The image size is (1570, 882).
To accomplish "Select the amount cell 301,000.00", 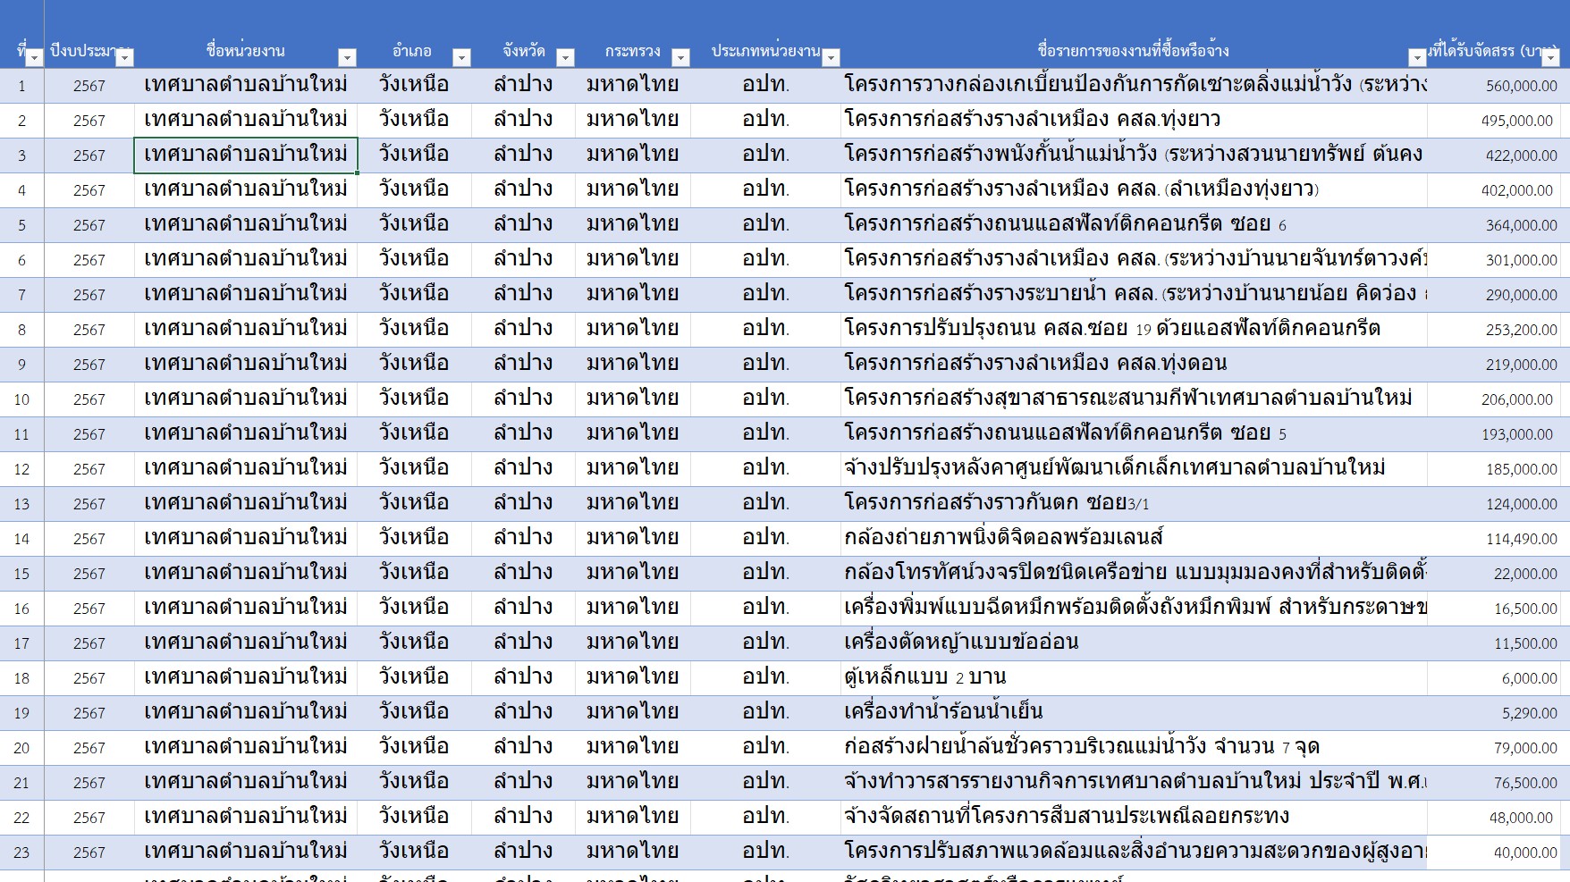I will click(x=1494, y=260).
